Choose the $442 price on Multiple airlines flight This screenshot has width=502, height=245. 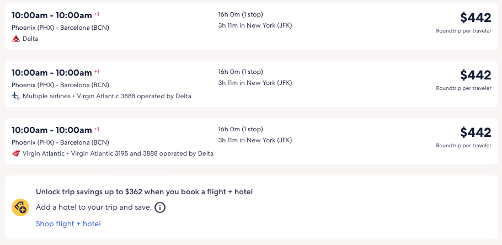(476, 75)
